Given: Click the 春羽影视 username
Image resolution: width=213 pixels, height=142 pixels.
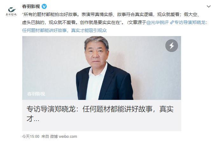Looking at the screenshot, I should [x=31, y=6].
